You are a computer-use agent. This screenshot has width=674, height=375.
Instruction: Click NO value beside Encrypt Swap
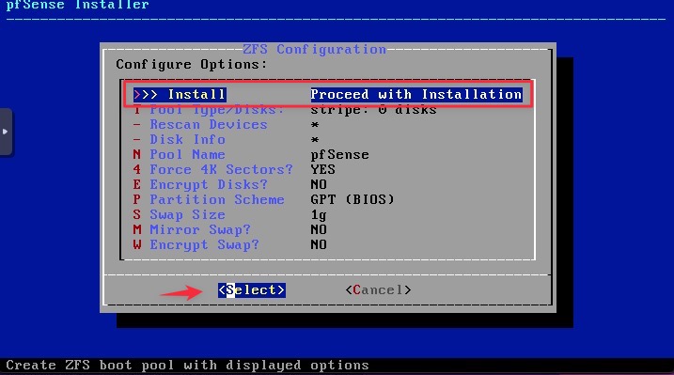[319, 245]
